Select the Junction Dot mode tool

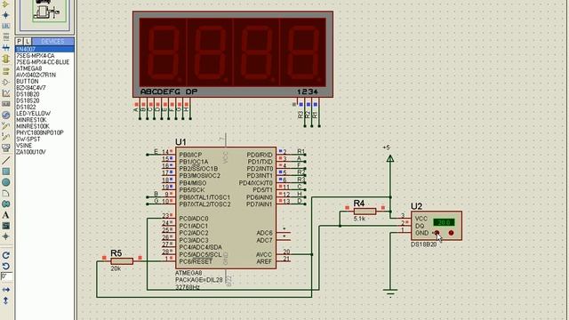(6, 15)
